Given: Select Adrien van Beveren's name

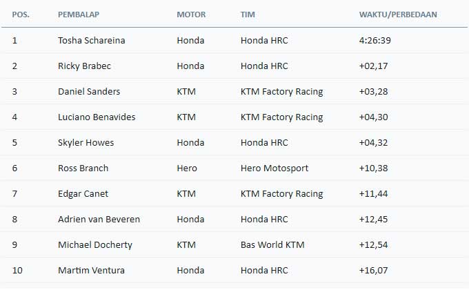Looking at the screenshot, I should click(x=99, y=220).
